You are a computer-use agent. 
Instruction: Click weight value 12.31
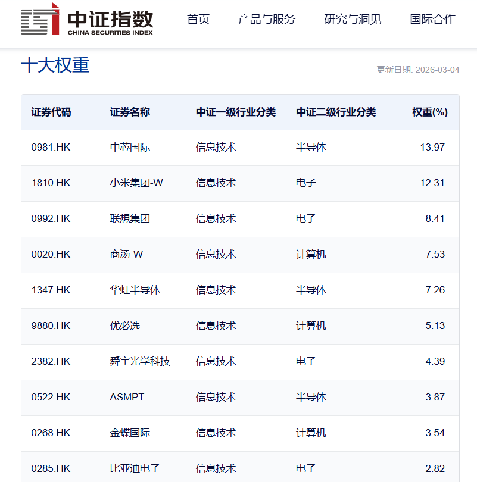[432, 183]
